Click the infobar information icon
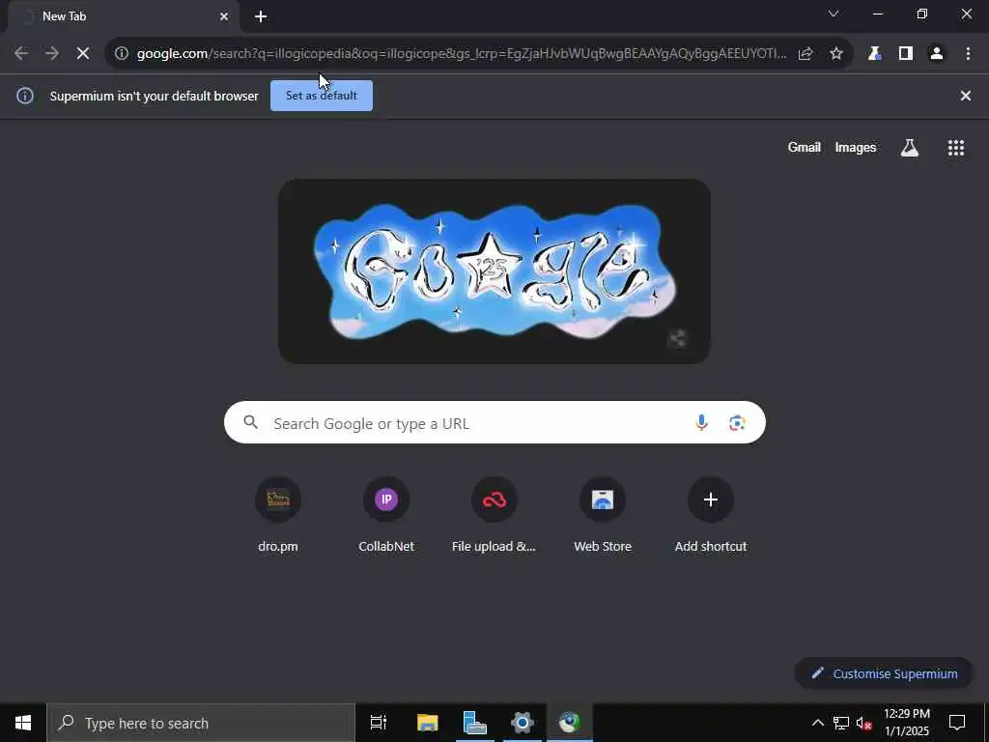 click(x=24, y=96)
